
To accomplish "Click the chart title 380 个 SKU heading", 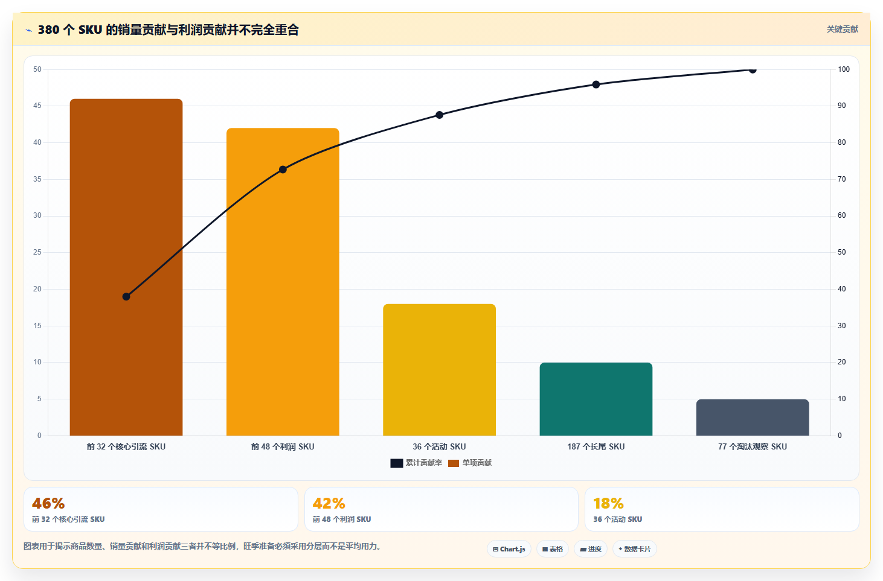I will click(168, 30).
